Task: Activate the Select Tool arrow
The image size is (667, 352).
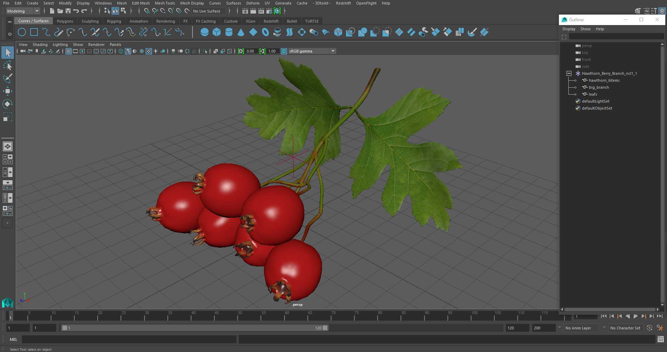Action: coord(8,53)
